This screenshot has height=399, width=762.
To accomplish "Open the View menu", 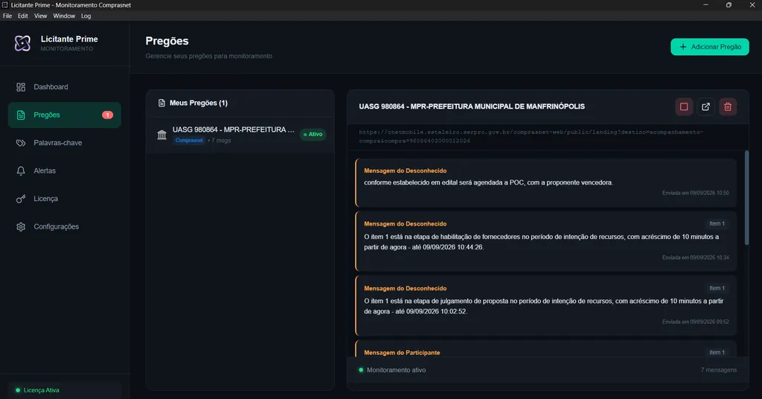I will coord(40,16).
